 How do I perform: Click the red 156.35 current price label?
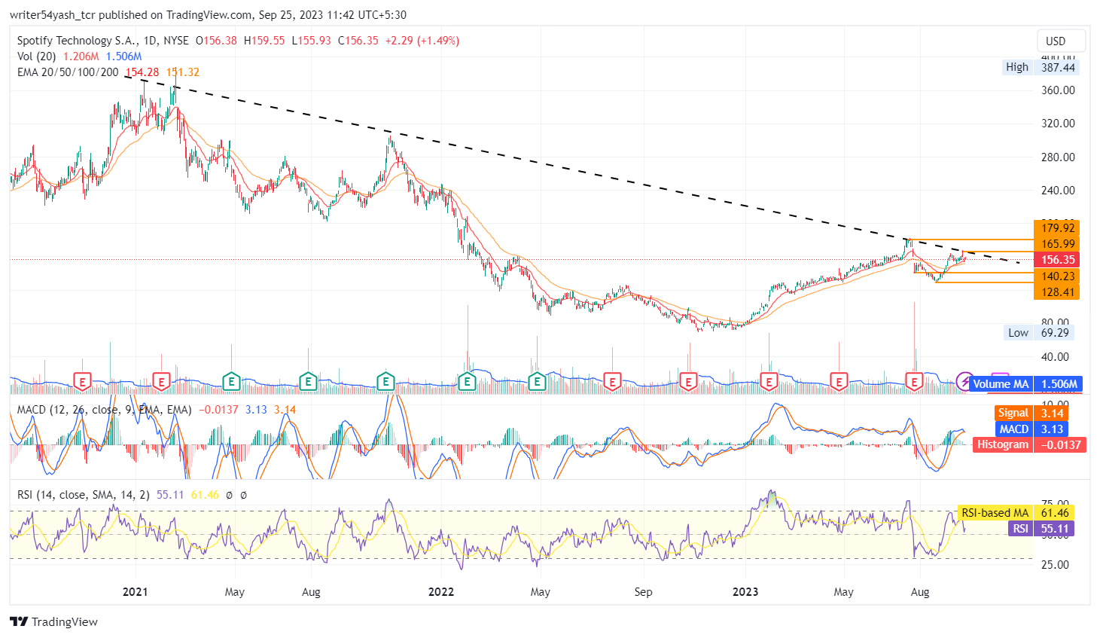pyautogui.click(x=1057, y=260)
